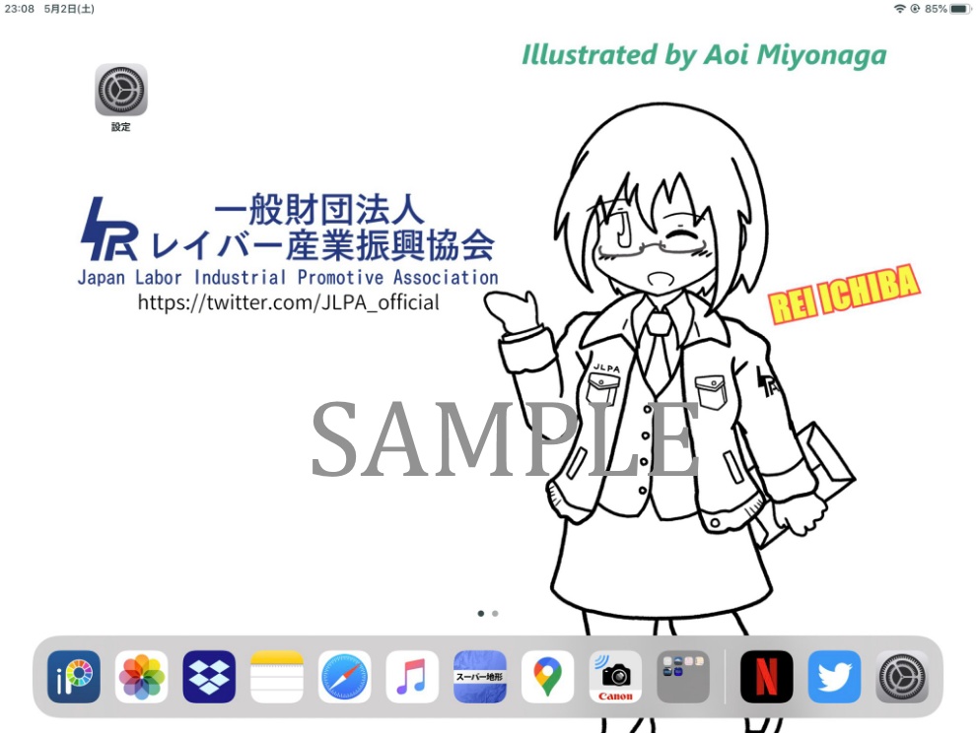976x733 pixels.
Task: Tap the 5月2日(土) date text
Action: click(x=69, y=9)
